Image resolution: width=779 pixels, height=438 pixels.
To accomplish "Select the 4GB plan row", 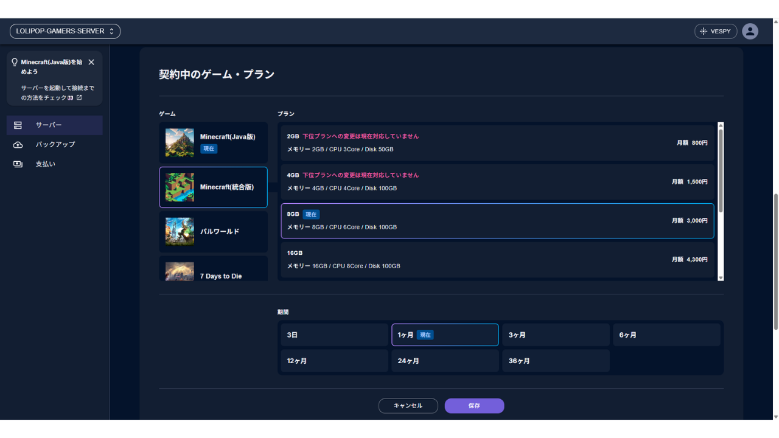I will pyautogui.click(x=497, y=182).
